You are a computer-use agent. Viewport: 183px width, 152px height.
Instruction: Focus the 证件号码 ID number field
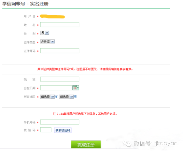(60, 51)
